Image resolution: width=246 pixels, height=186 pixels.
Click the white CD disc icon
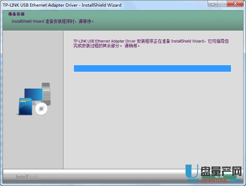(41, 109)
